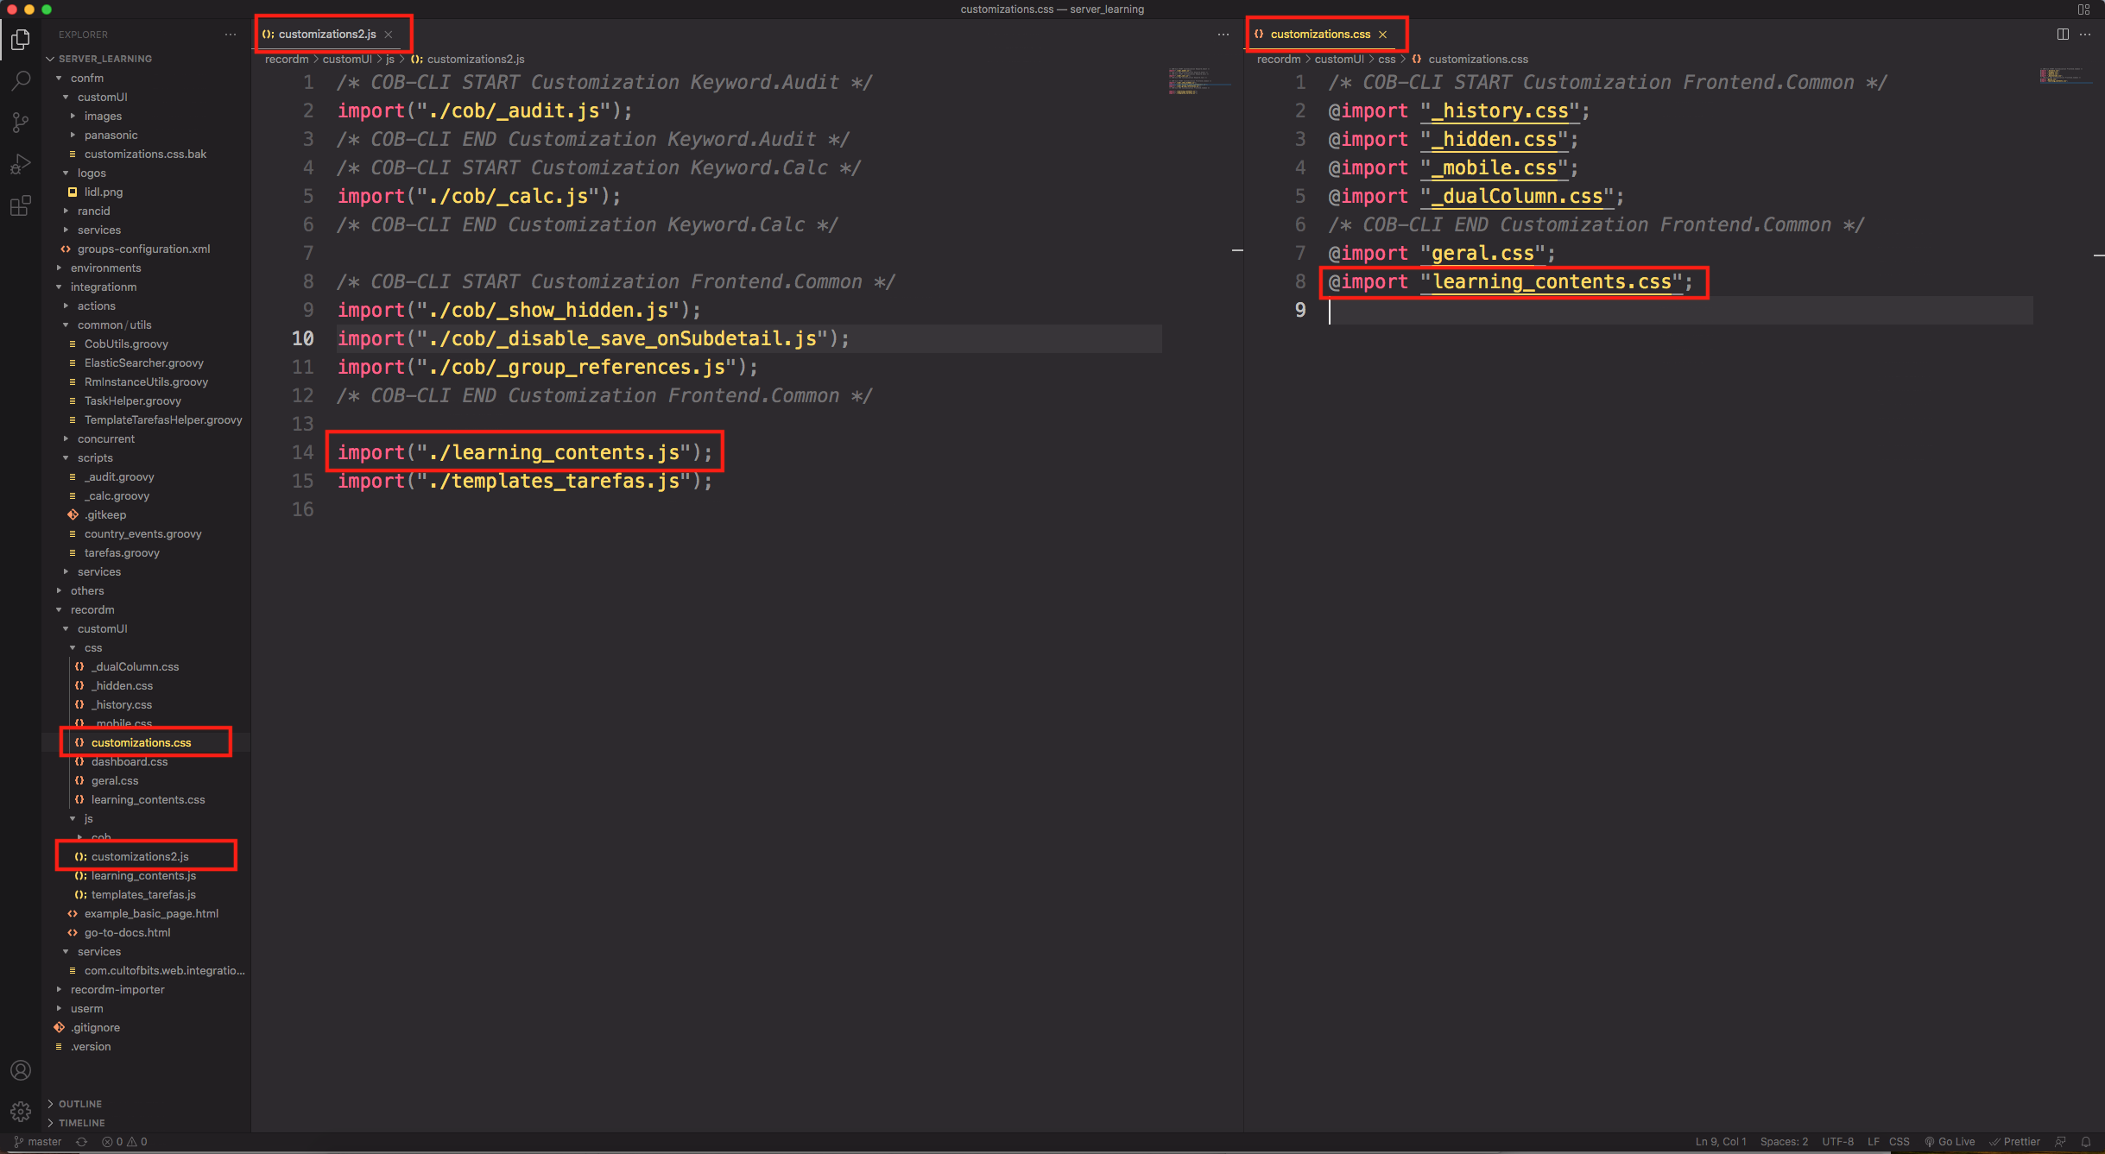Open _dualColumn.css file in explorer

[x=135, y=666]
